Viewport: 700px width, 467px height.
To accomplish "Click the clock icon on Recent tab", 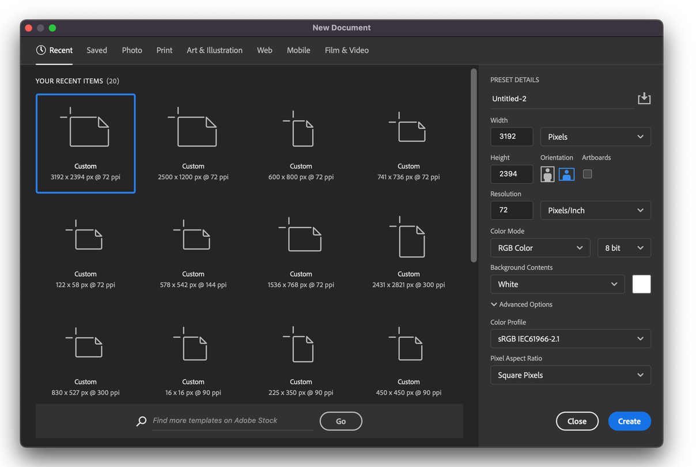I will [41, 50].
